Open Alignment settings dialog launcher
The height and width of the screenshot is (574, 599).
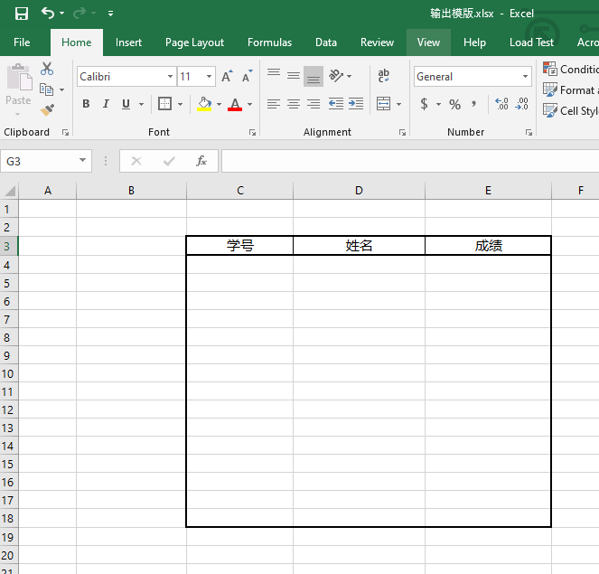402,132
